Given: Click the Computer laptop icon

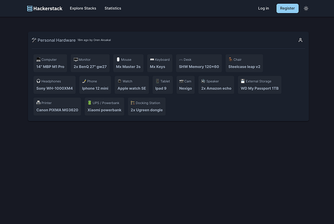Looking at the screenshot, I should click(x=38, y=59).
